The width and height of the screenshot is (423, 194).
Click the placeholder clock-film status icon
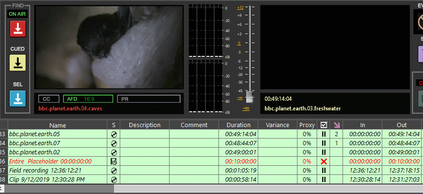point(114,162)
